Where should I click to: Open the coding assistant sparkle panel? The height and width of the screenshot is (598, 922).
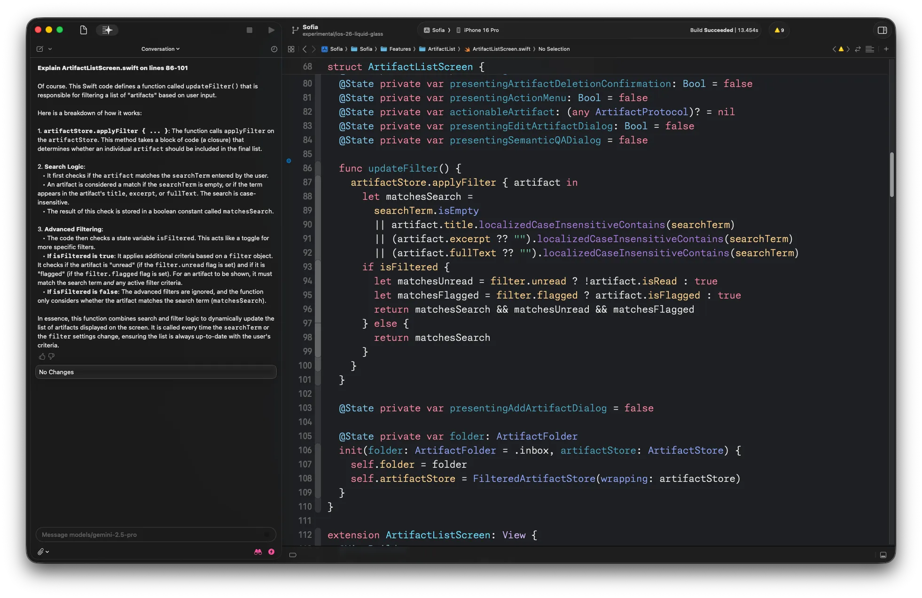pyautogui.click(x=107, y=30)
